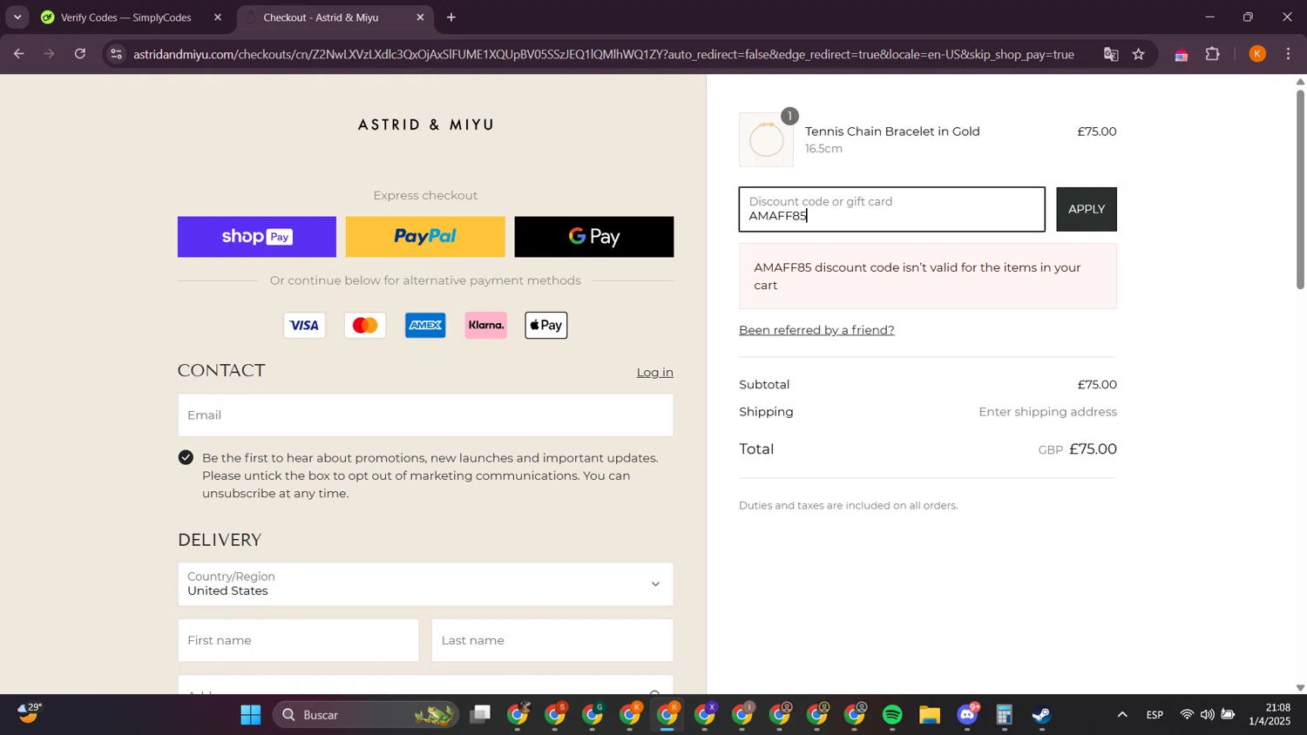1307x735 pixels.
Task: Select the Checkout - Astrid & Miyu tab
Action: [321, 17]
